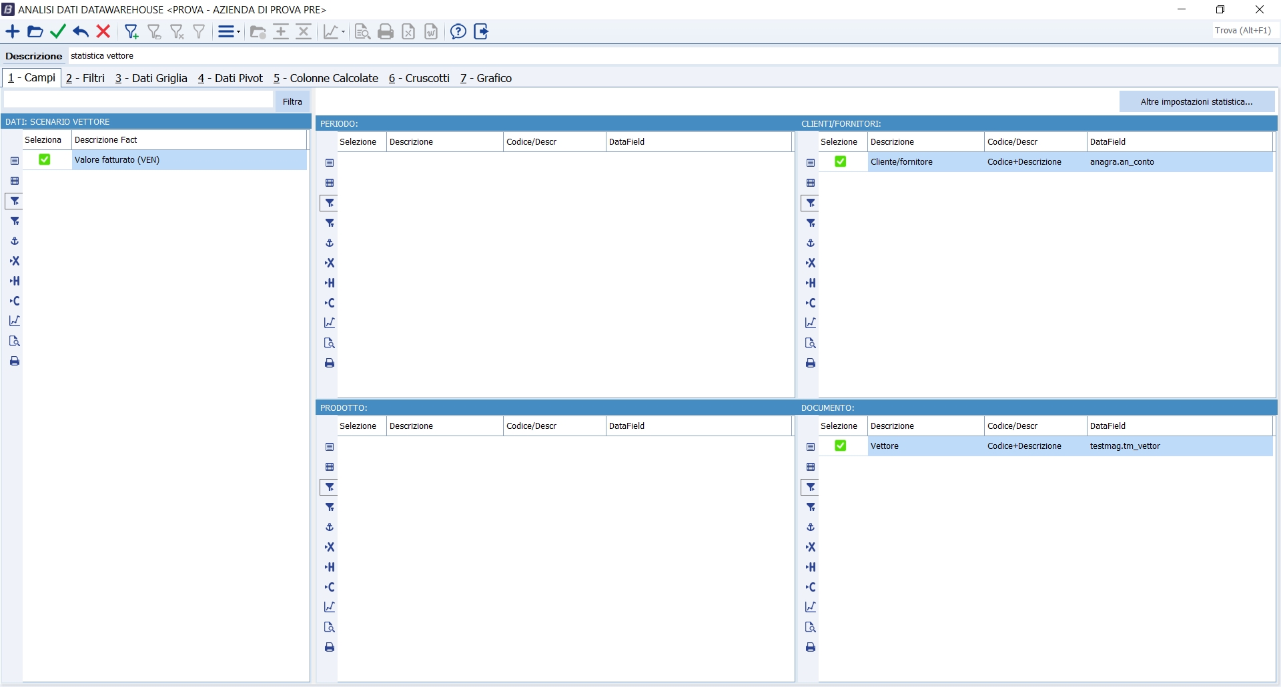Click the Filtra button

click(292, 101)
